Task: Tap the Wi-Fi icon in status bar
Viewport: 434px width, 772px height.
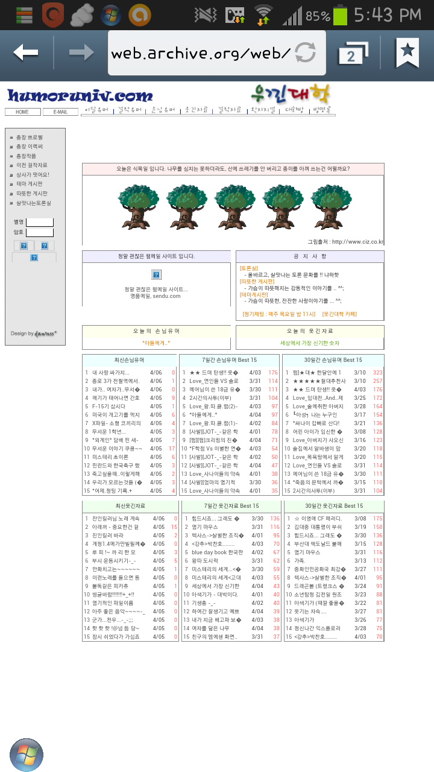Action: [263, 15]
